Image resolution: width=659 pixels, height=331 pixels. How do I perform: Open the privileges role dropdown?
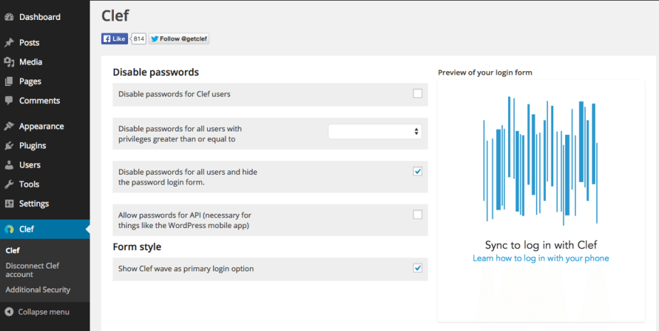pos(375,131)
